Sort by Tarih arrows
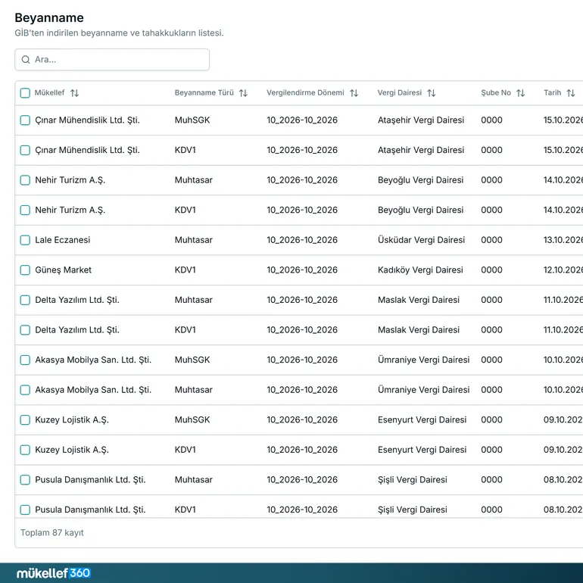Image resolution: width=583 pixels, height=583 pixels. point(571,93)
